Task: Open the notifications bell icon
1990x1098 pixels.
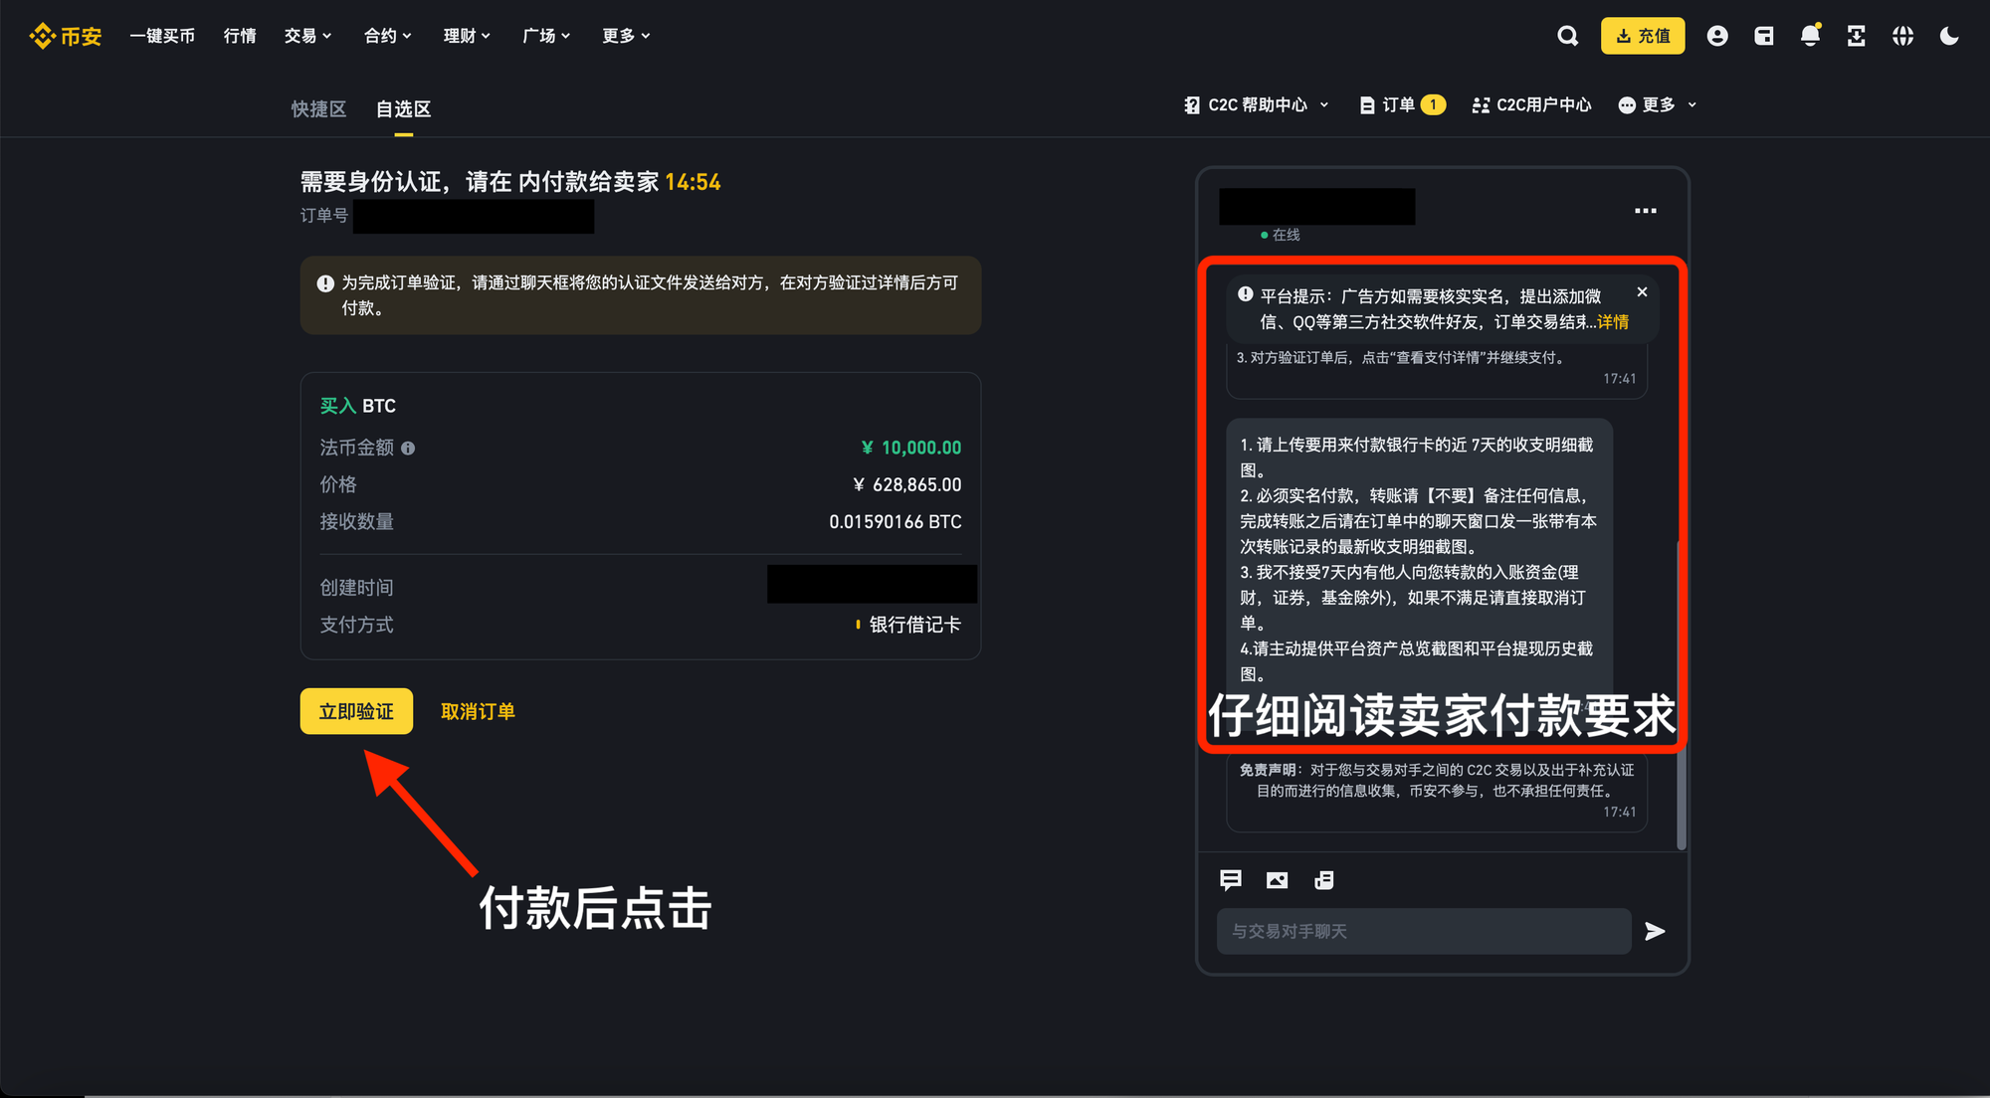Action: pos(1810,36)
